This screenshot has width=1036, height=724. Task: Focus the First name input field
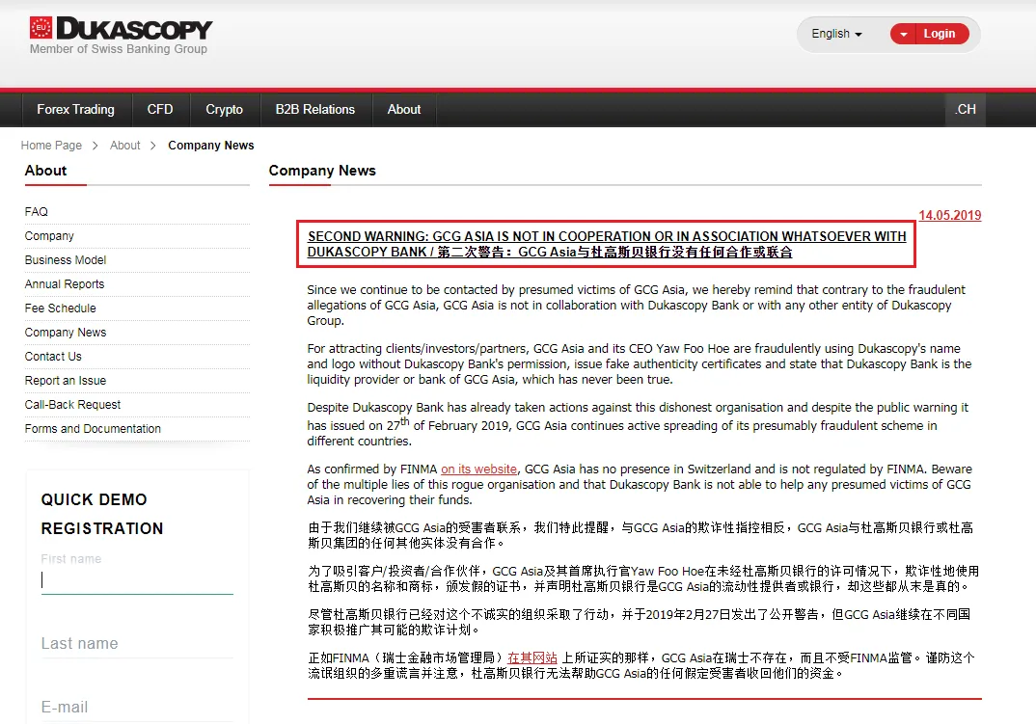(137, 580)
